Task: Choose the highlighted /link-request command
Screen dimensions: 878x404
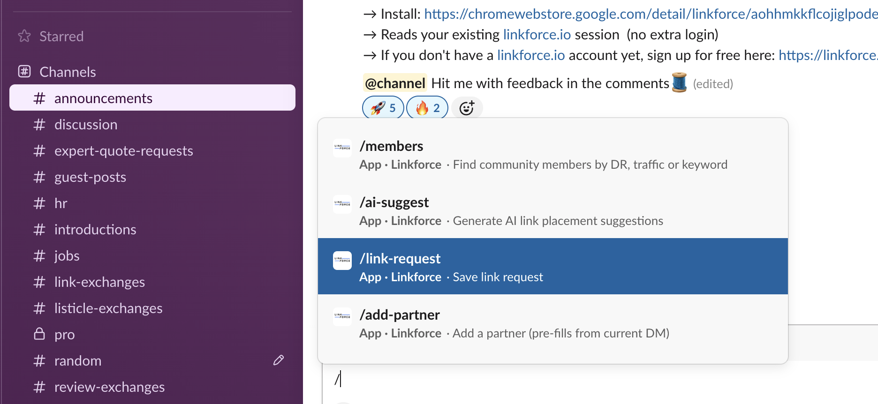Action: pos(553,266)
